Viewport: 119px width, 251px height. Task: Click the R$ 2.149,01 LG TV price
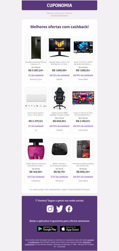click(x=83, y=121)
